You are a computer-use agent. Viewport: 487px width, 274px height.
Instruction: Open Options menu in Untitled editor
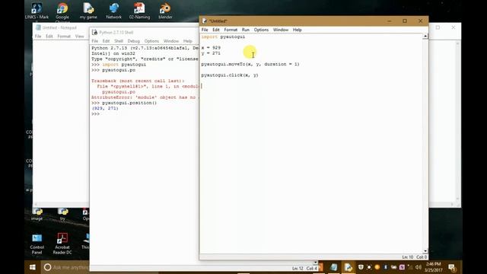(x=261, y=30)
